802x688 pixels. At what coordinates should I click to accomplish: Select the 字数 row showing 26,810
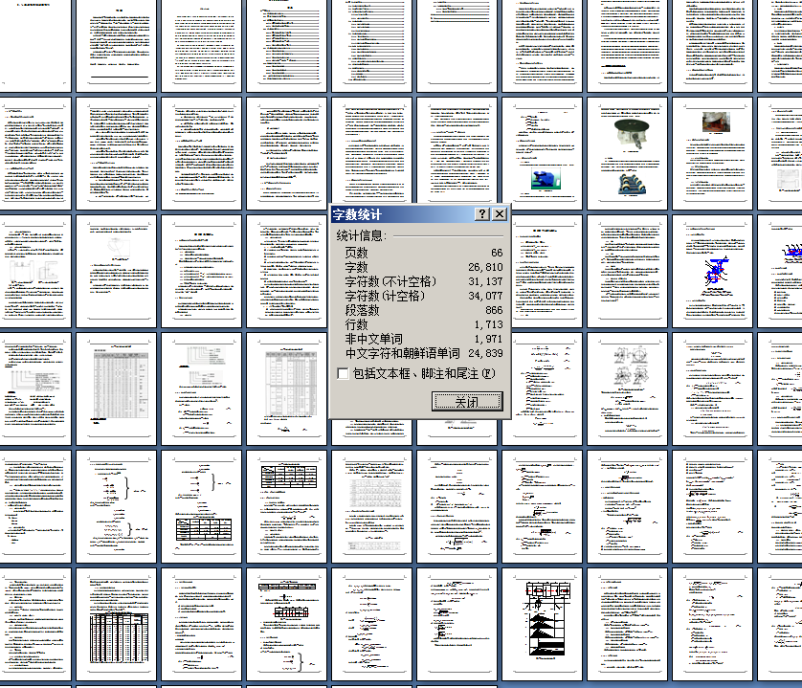[x=424, y=267]
